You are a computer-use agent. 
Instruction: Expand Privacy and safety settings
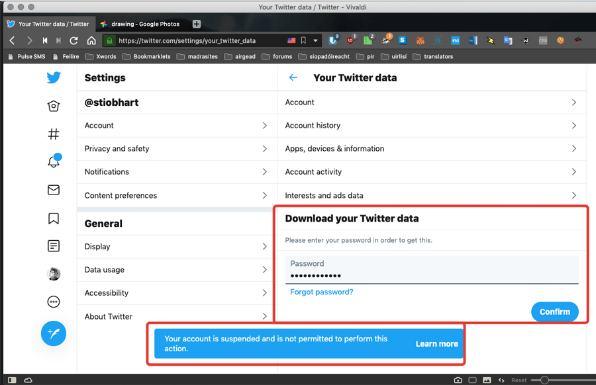pyautogui.click(x=177, y=149)
